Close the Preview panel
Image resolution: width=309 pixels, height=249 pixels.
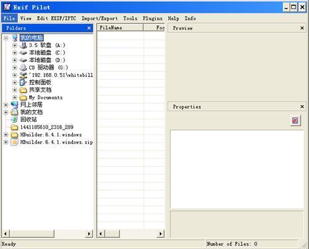tap(302, 28)
